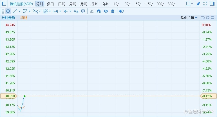The width and height of the screenshot is (217, 117).
Task: Expand the trend line tool options
Action: coord(19,11)
